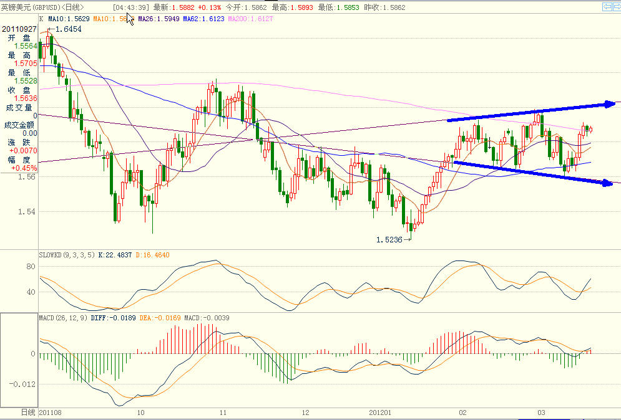Click the today open 今开:1.5862
Screen dimensions: 621x420
tap(247, 7)
